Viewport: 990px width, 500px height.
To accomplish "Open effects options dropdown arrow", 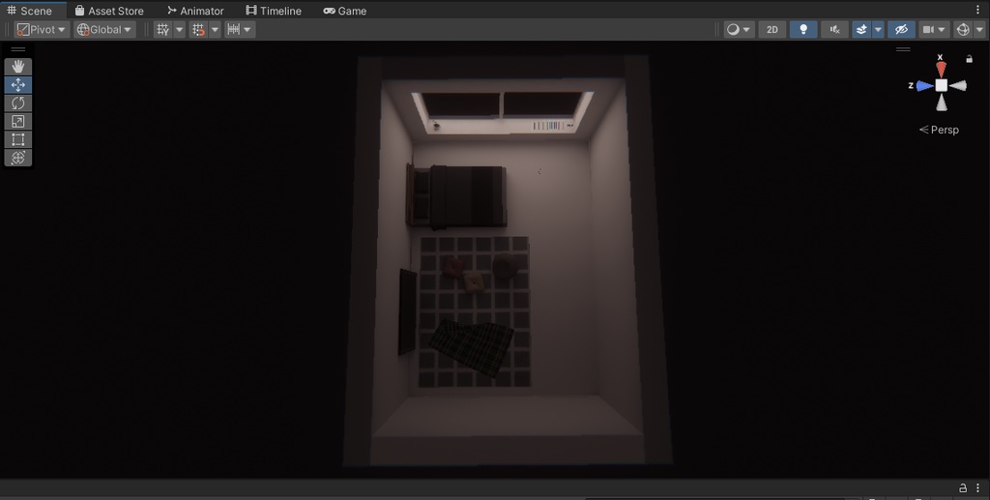I will 878,30.
